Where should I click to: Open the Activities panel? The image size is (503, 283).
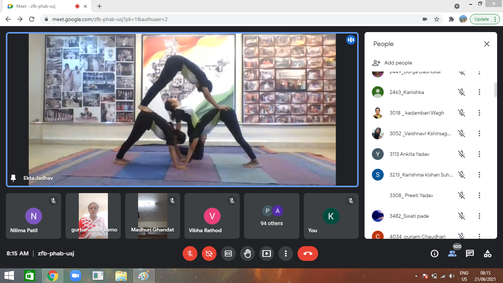click(487, 254)
